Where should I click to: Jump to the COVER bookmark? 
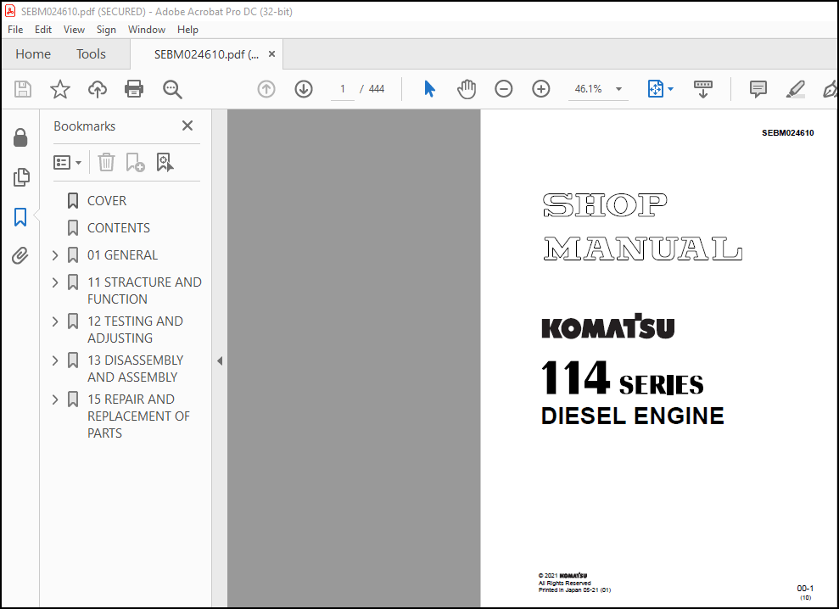click(x=107, y=201)
